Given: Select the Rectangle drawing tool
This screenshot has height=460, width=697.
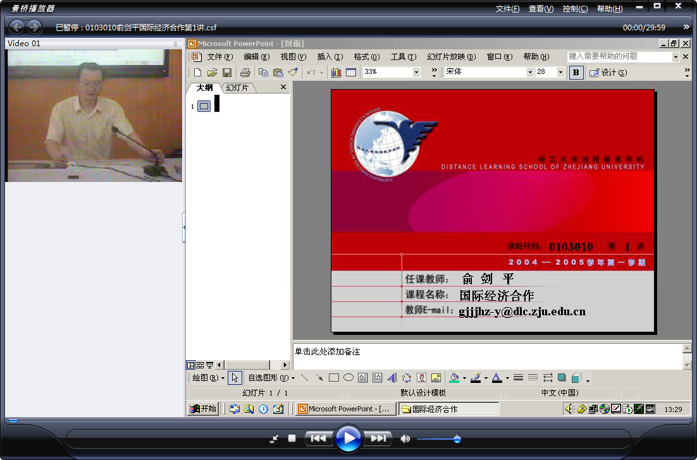Looking at the screenshot, I should [334, 378].
